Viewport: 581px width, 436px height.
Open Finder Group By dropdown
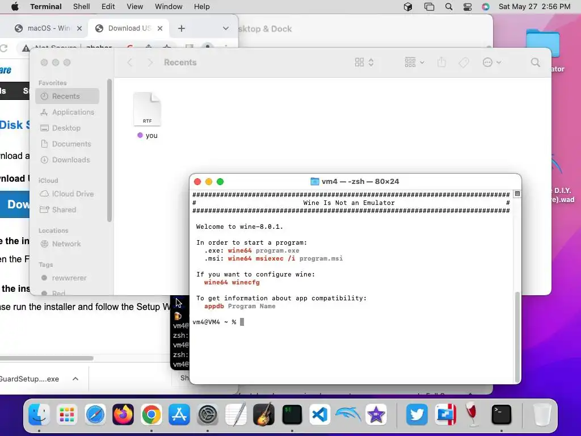(x=414, y=62)
